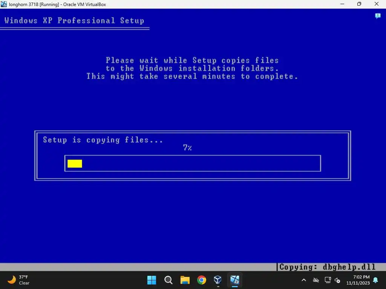Click the yellow setup progress bar
This screenshot has height=289, width=386.
(75, 164)
